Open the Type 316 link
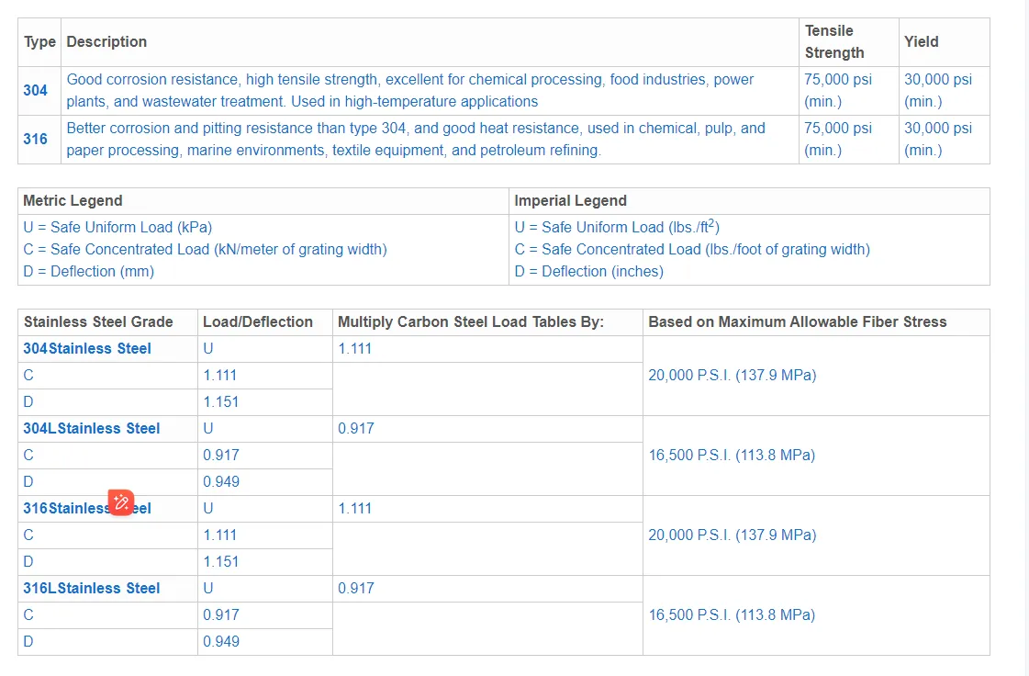This screenshot has width=1029, height=676. (36, 140)
